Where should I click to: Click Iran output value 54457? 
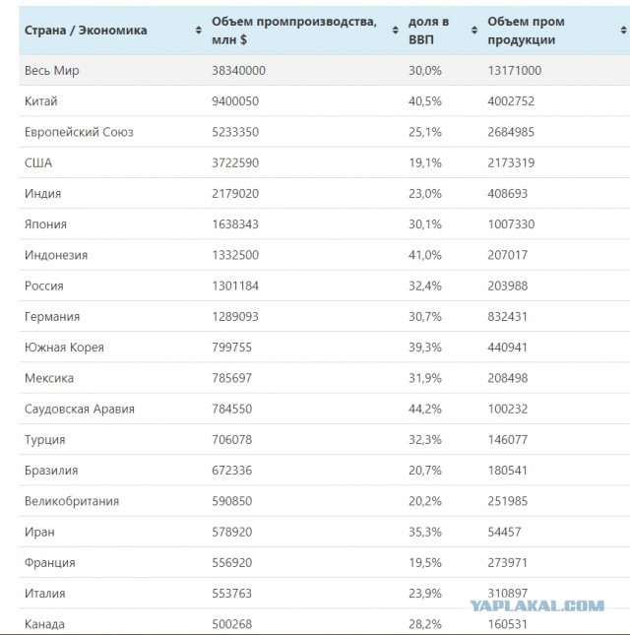click(x=504, y=533)
